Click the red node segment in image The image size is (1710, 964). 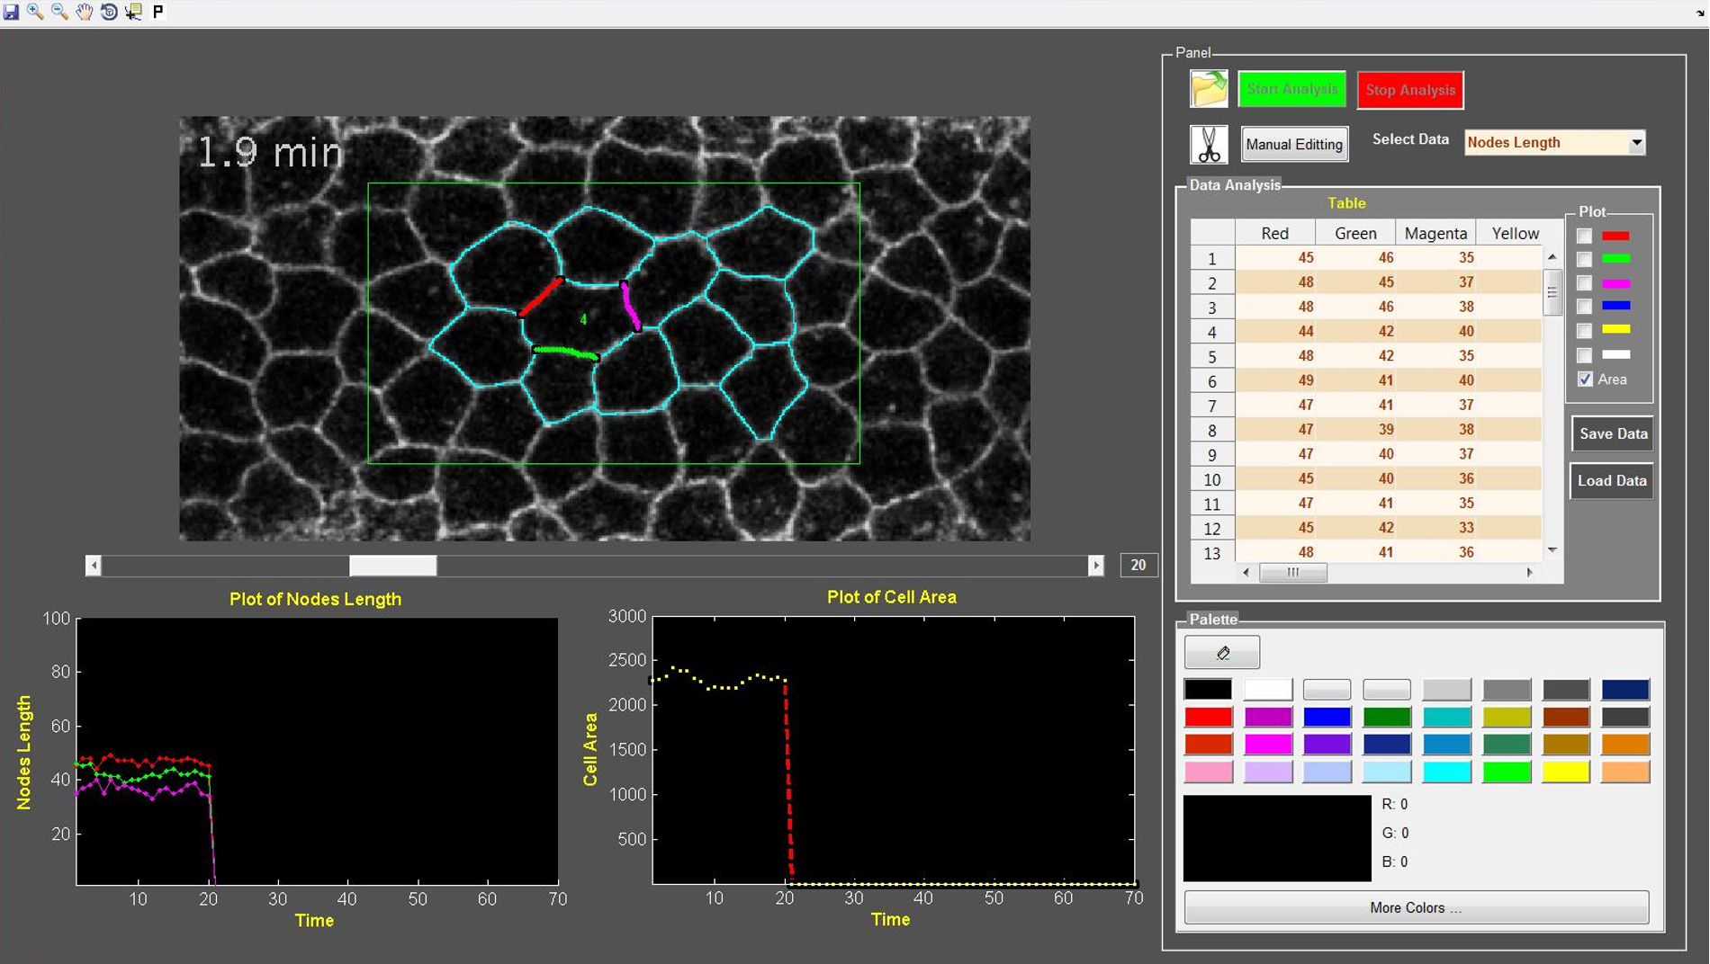click(x=541, y=297)
